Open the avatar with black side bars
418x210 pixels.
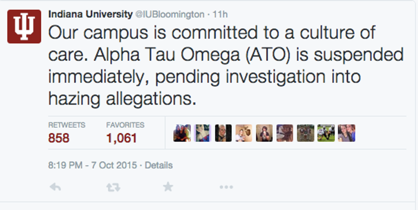[223, 133]
